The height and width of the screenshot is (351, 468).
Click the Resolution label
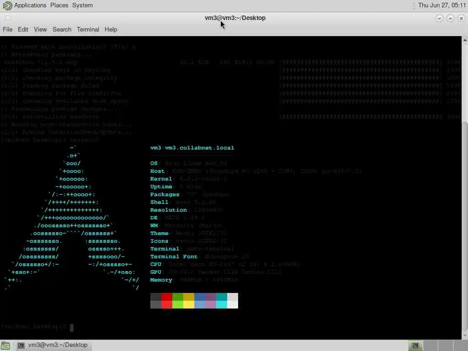pyautogui.click(x=168, y=210)
